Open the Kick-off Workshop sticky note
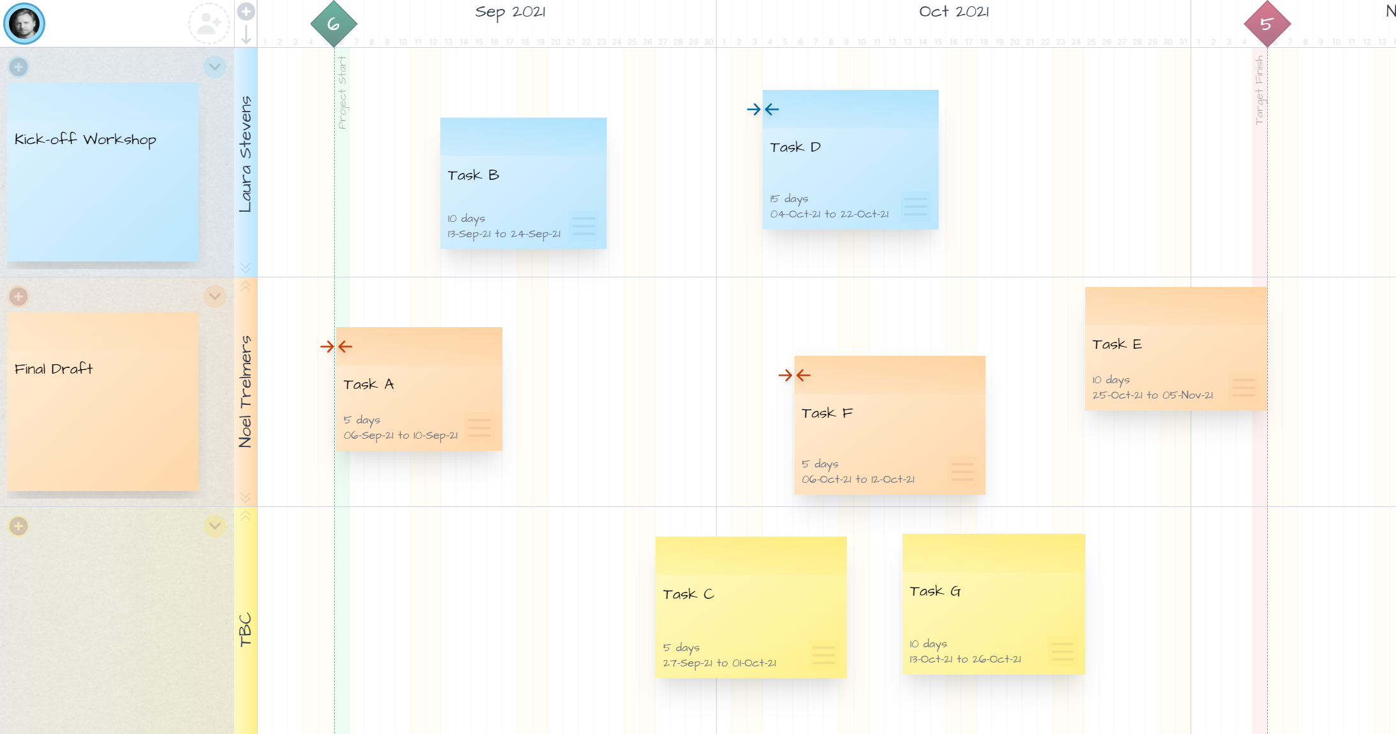 102,172
